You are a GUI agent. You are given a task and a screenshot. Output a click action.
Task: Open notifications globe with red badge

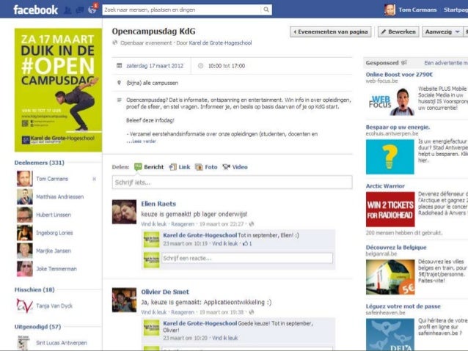tap(92, 10)
